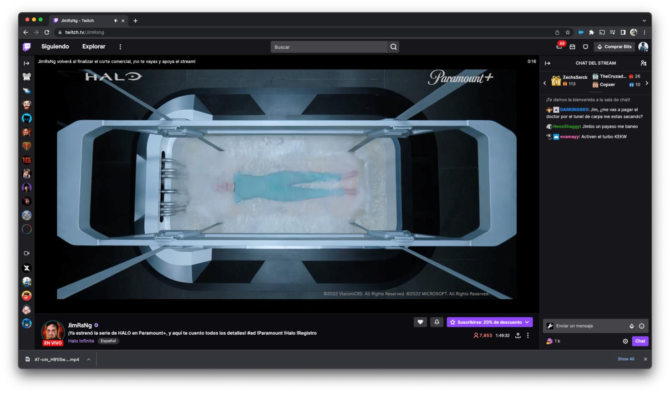This screenshot has width=670, height=393.
Task: Show the previous gift leaderboard entry
Action: [x=545, y=83]
